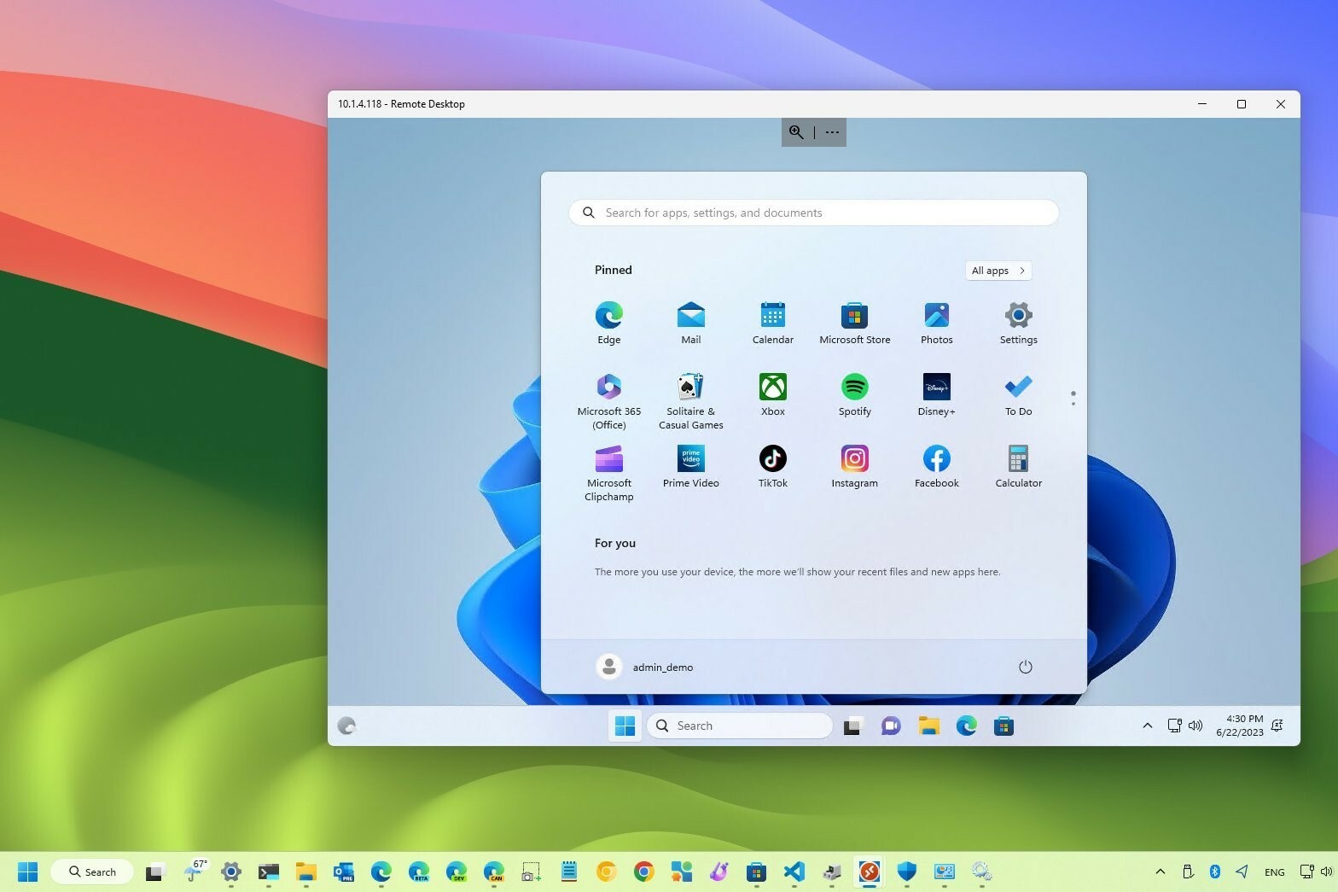Open the Facebook app
Screen dimensions: 1338x892
point(936,466)
